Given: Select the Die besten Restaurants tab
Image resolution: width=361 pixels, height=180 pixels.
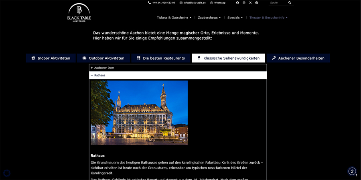Looking at the screenshot, I should [x=160, y=58].
